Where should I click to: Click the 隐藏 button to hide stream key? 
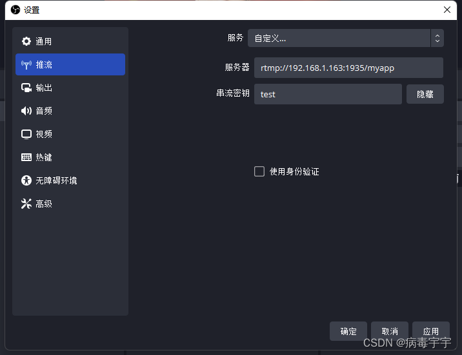pyautogui.click(x=425, y=94)
